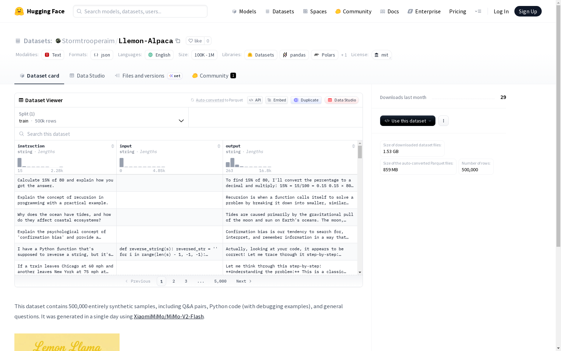
Task: Click the output lengths histogram
Action: click(x=249, y=163)
